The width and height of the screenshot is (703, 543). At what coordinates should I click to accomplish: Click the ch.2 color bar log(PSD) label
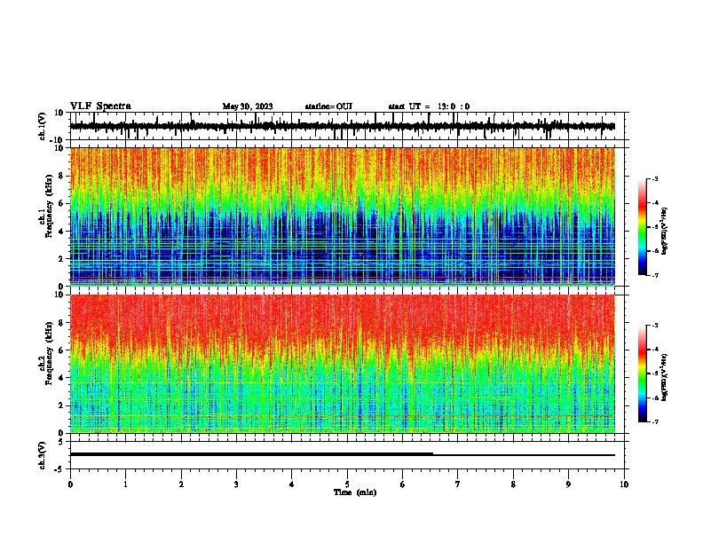665,377
